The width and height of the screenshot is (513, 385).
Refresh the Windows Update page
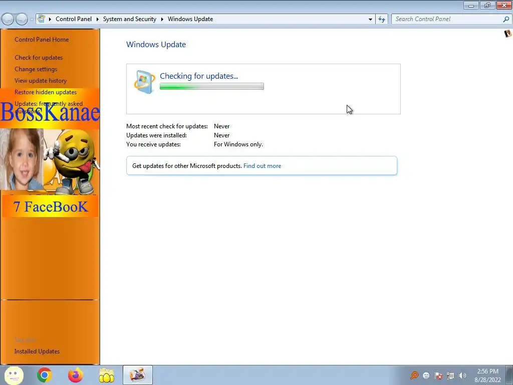click(382, 20)
